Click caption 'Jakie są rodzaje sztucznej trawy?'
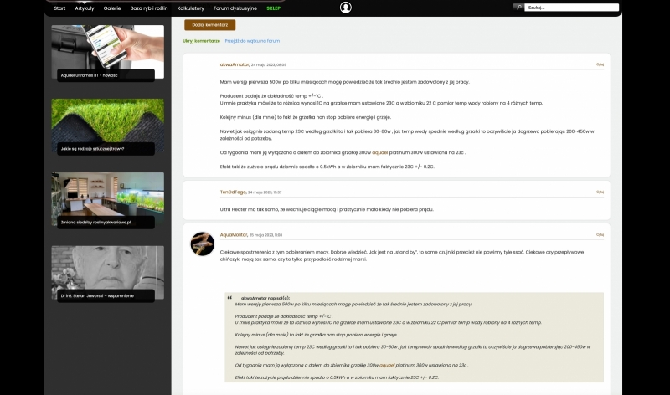This screenshot has height=395, width=670. 92,149
